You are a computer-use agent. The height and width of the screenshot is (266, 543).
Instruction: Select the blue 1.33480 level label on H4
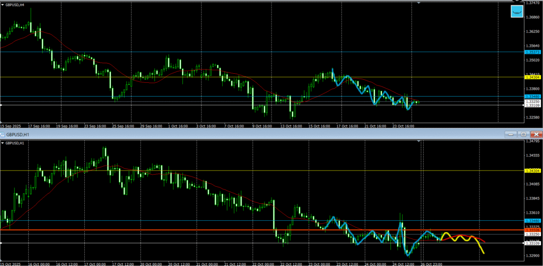(532, 97)
